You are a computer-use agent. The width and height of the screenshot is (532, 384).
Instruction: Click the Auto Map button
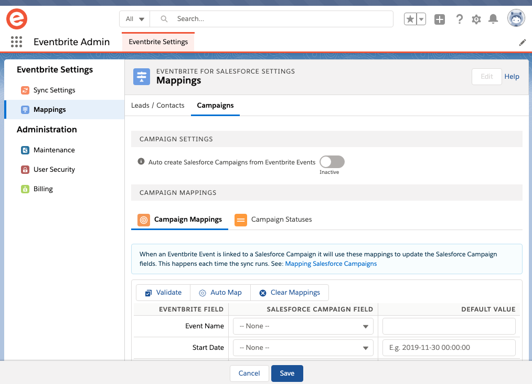pyautogui.click(x=220, y=293)
